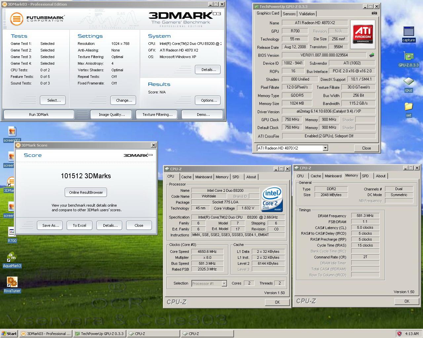This screenshot has width=423, height=338.
Task: Click the Intel Core 2 Duo logo in CPU-Z
Action: pos(272,200)
